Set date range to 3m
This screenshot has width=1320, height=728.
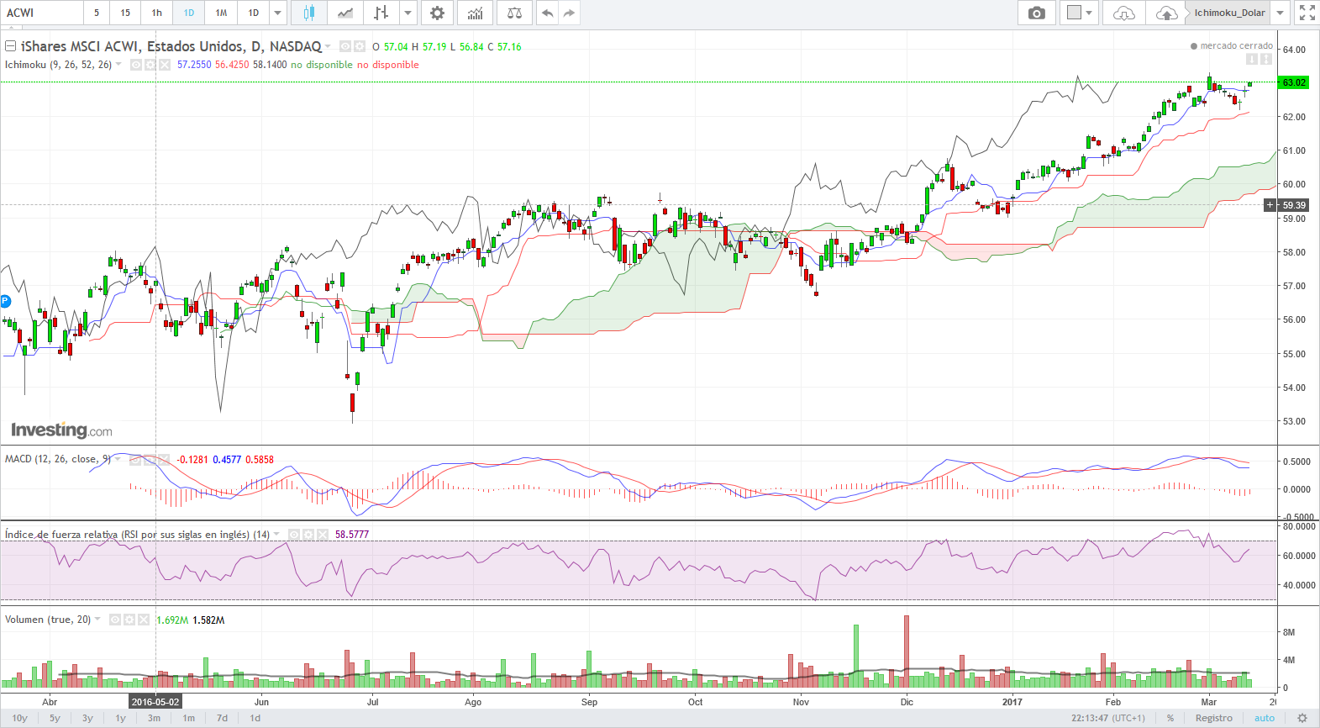(154, 718)
